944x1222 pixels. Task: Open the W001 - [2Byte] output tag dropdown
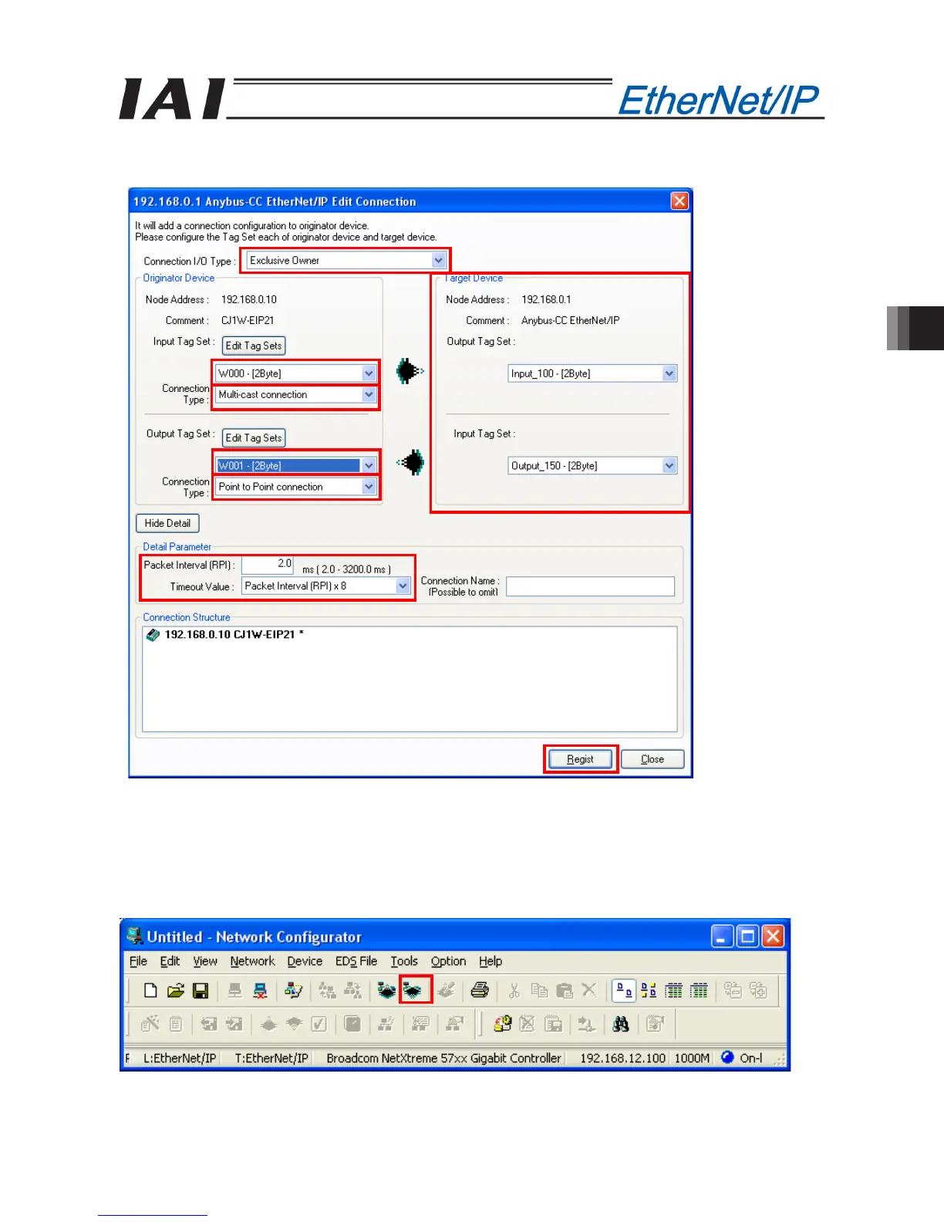click(369, 466)
